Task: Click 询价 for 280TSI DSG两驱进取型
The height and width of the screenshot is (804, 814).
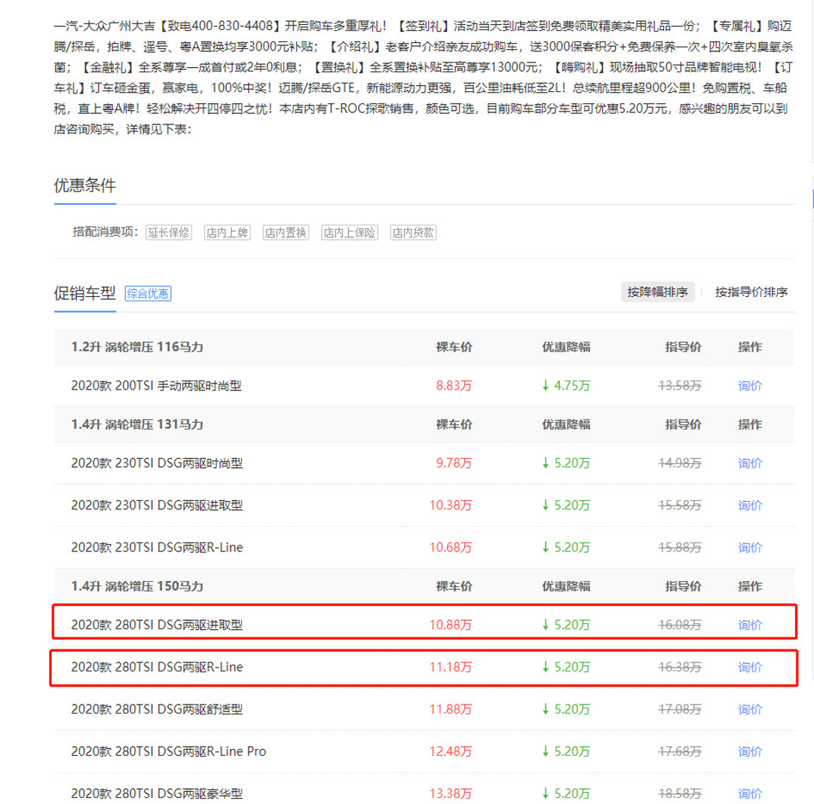Action: [x=749, y=625]
